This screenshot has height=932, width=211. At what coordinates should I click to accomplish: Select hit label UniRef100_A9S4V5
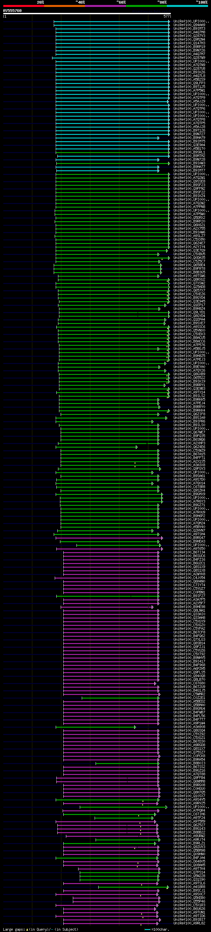click(189, 799)
